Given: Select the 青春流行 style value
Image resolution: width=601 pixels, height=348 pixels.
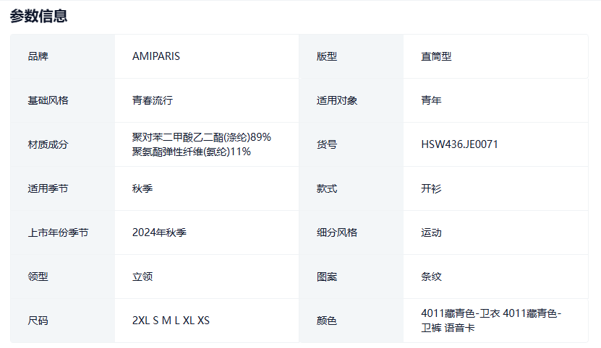Looking at the screenshot, I should click(153, 100).
